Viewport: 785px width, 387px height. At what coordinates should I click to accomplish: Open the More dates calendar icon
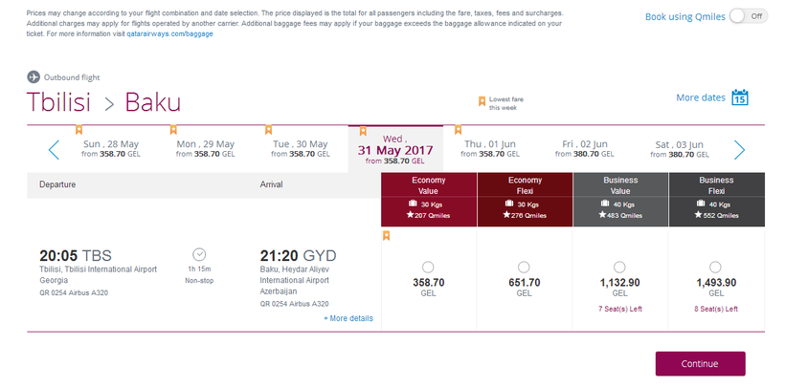(739, 97)
